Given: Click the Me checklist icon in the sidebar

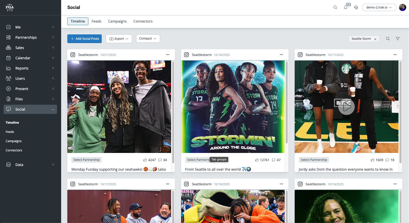Looking at the screenshot, I should [8, 27].
